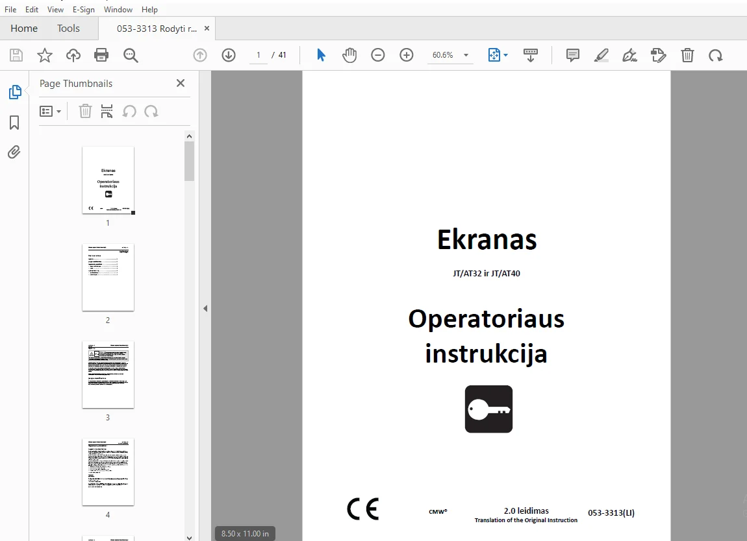Activate the hand pan tool
Image resolution: width=747 pixels, height=541 pixels.
click(x=349, y=55)
